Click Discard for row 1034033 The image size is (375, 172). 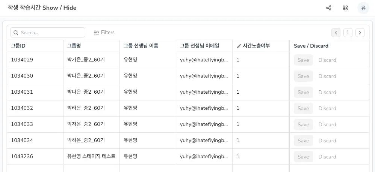click(x=327, y=124)
